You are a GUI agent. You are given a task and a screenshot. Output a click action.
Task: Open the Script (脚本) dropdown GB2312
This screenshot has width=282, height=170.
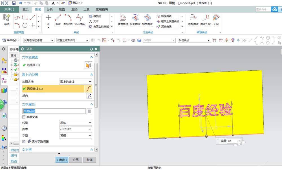click(x=76, y=129)
